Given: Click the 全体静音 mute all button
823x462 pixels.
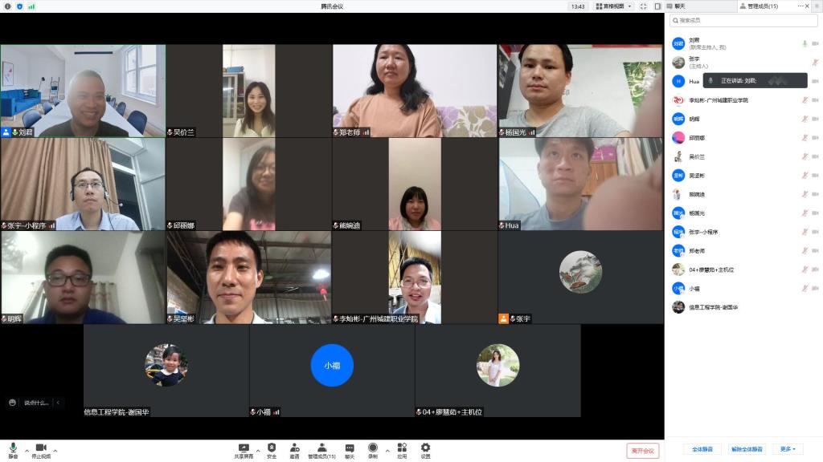Looking at the screenshot, I should click(702, 449).
